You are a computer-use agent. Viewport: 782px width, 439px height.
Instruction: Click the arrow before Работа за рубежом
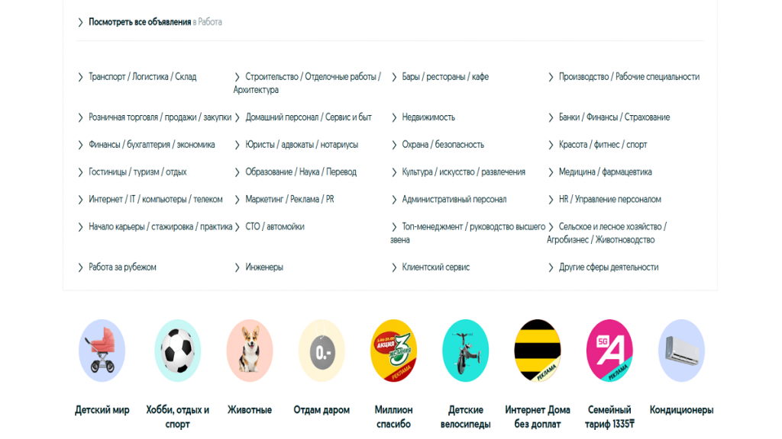81,268
